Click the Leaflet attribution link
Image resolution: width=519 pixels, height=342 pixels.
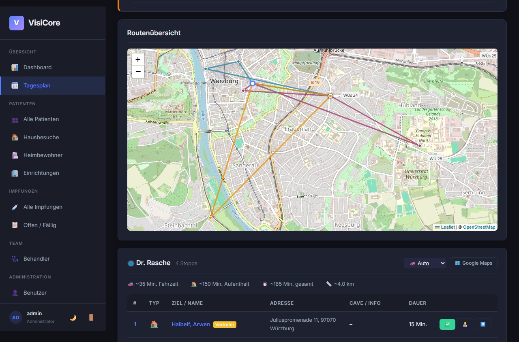[x=448, y=227]
